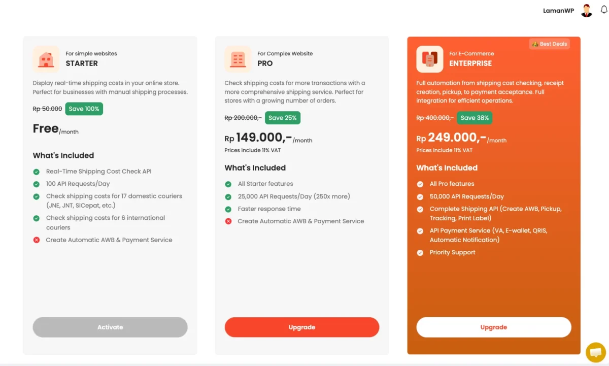Click the Best Deals badge
The width and height of the screenshot is (609, 366).
[x=549, y=44]
